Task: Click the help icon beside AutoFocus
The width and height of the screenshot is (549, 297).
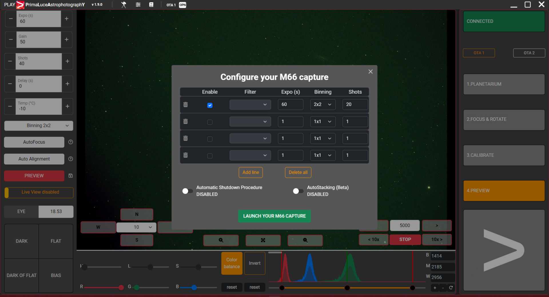Action: [71, 142]
